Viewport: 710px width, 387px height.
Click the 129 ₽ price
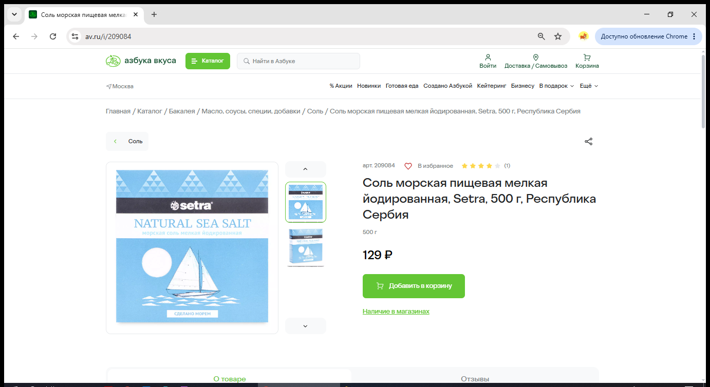click(378, 255)
